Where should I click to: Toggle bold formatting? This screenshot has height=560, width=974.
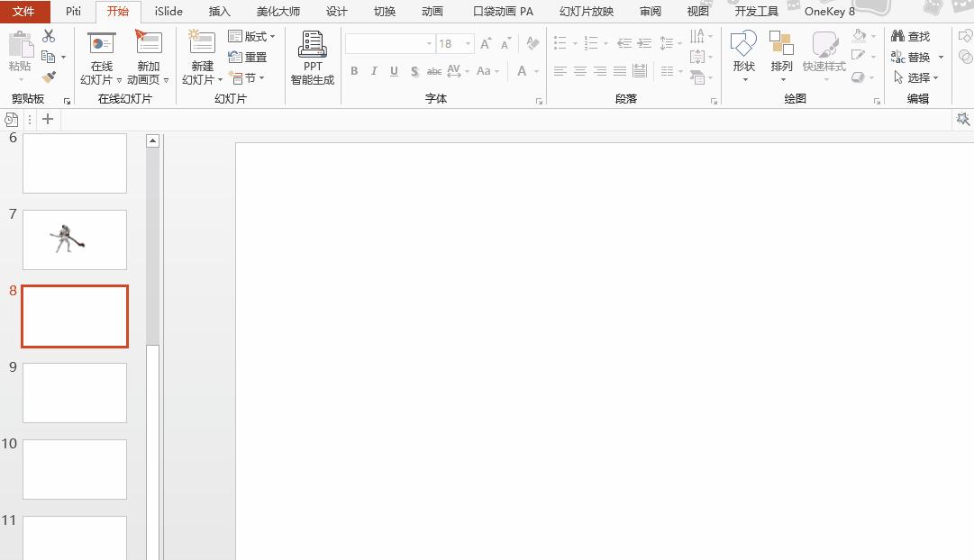pyautogui.click(x=354, y=71)
